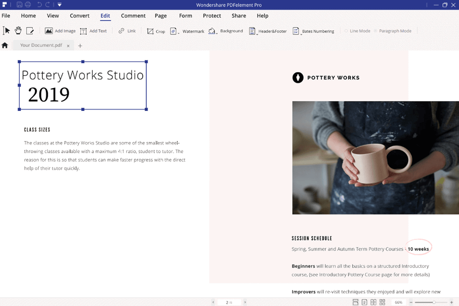Click the Home icon beside document tab
Viewport: 459px width, 306px height.
[5, 45]
